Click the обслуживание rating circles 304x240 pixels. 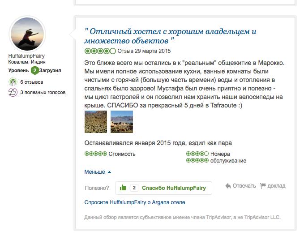tap(197, 161)
